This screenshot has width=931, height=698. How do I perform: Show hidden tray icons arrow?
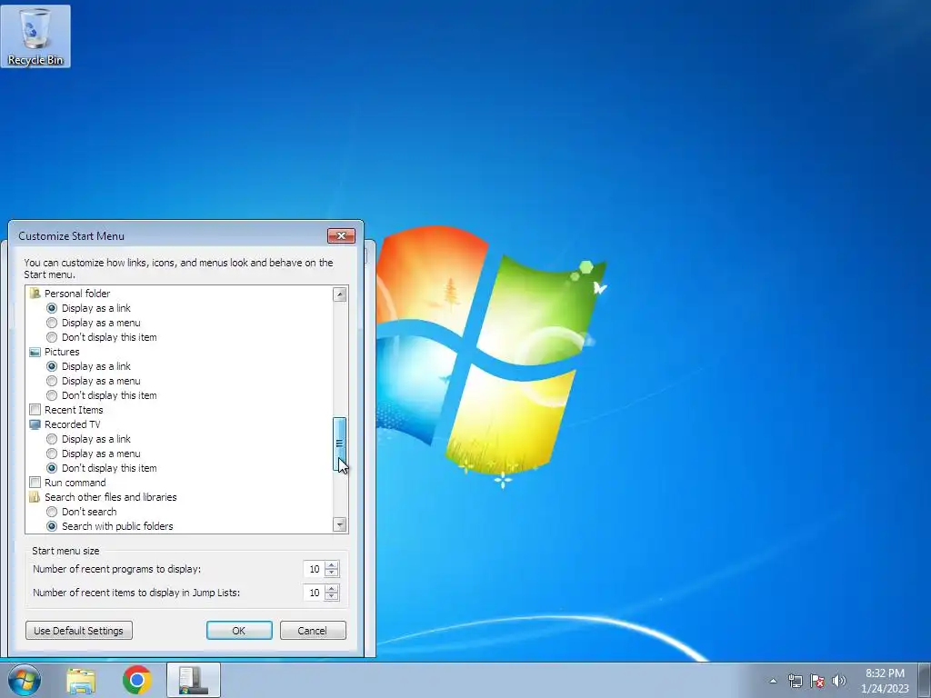point(773,681)
